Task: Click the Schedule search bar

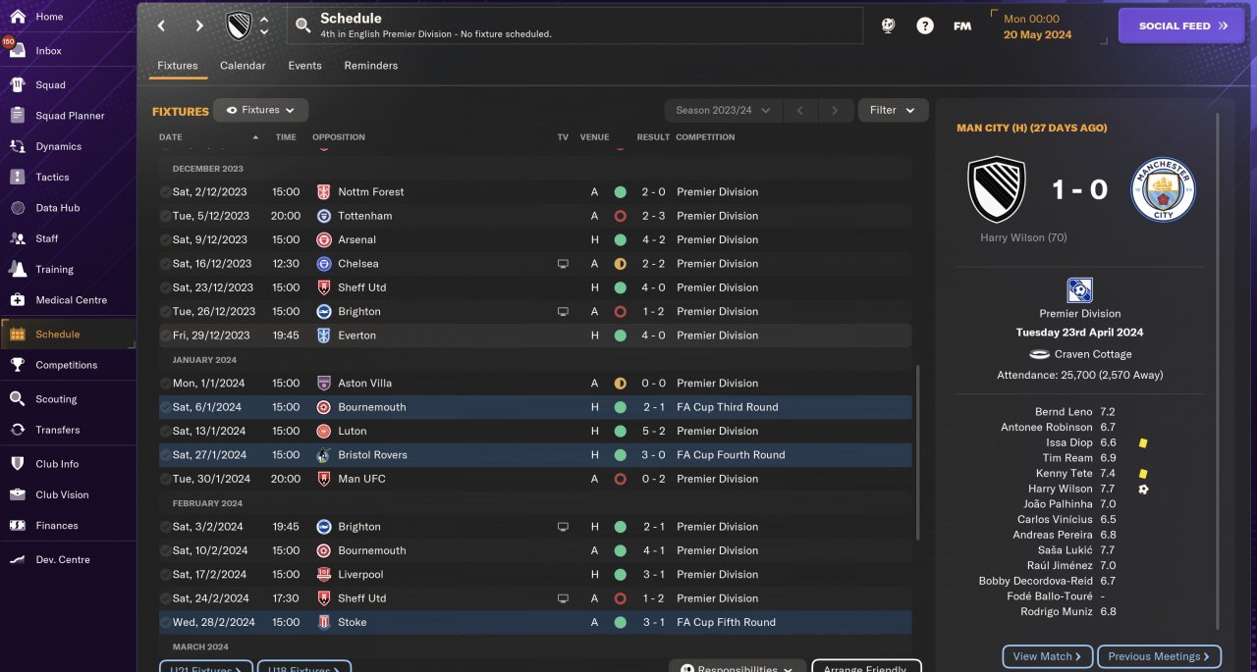Action: (574, 26)
